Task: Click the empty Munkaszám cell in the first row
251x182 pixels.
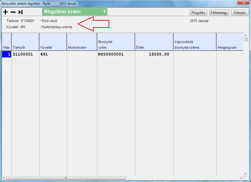Action: (x=82, y=54)
